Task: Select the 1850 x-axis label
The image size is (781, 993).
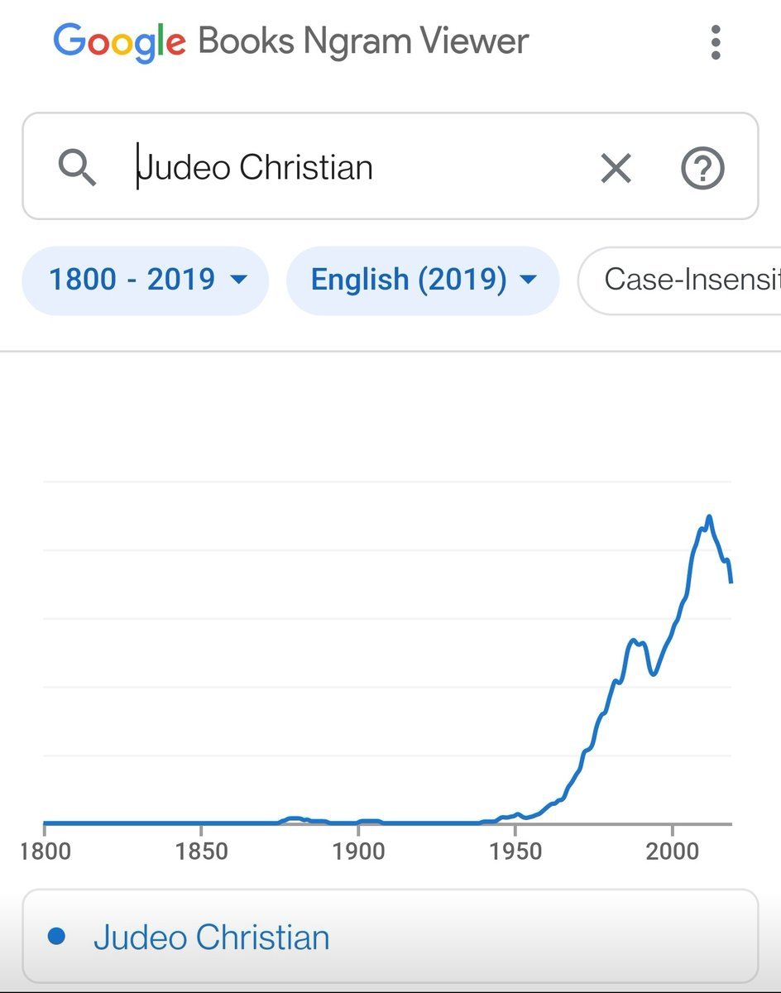Action: coord(201,851)
